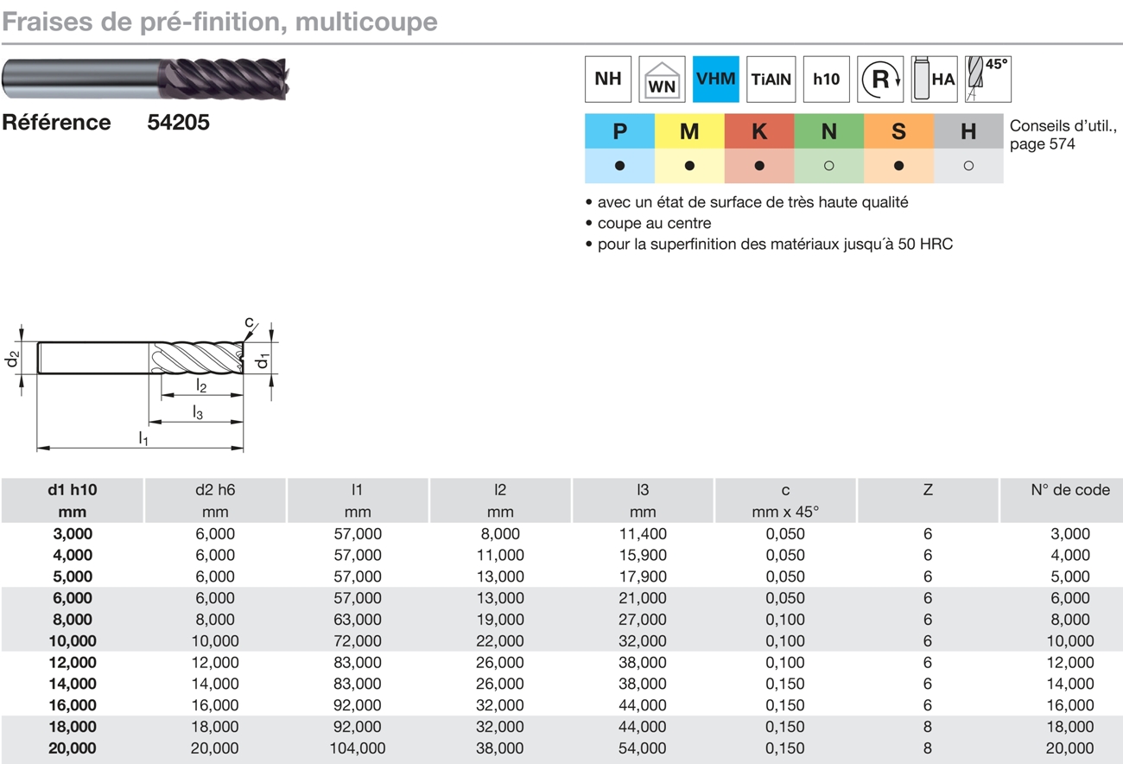Click the filled dot under M

tap(689, 166)
